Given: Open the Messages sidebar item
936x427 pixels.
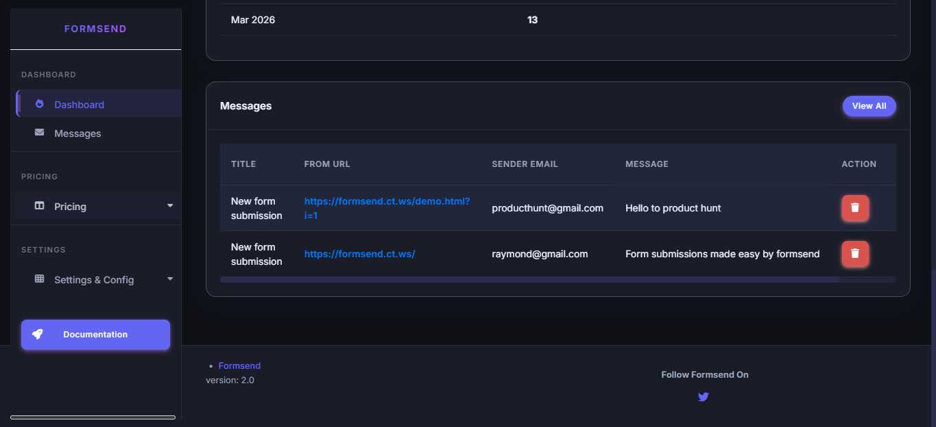Looking at the screenshot, I should coord(99,133).
